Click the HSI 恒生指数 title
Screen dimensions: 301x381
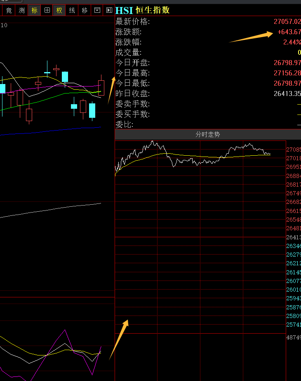tap(142, 10)
